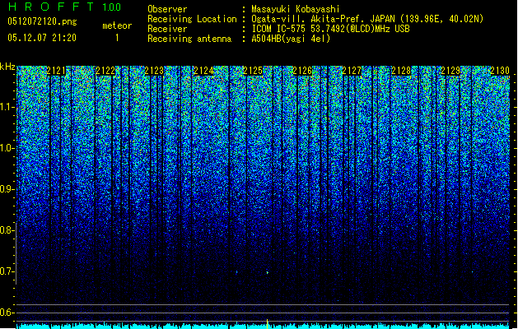Click the kHz axis unit label

(x=7, y=67)
